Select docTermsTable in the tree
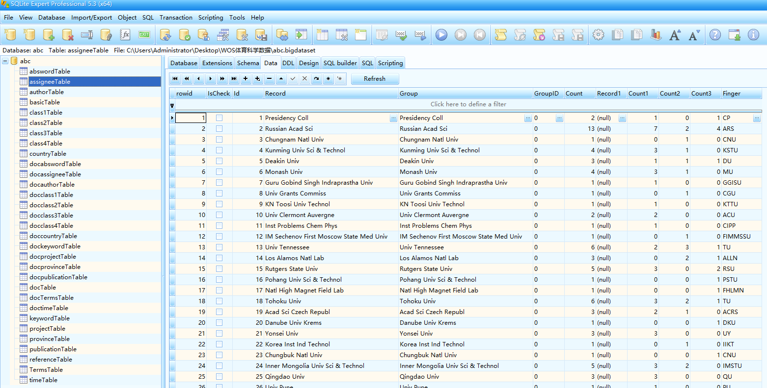 [x=51, y=298]
